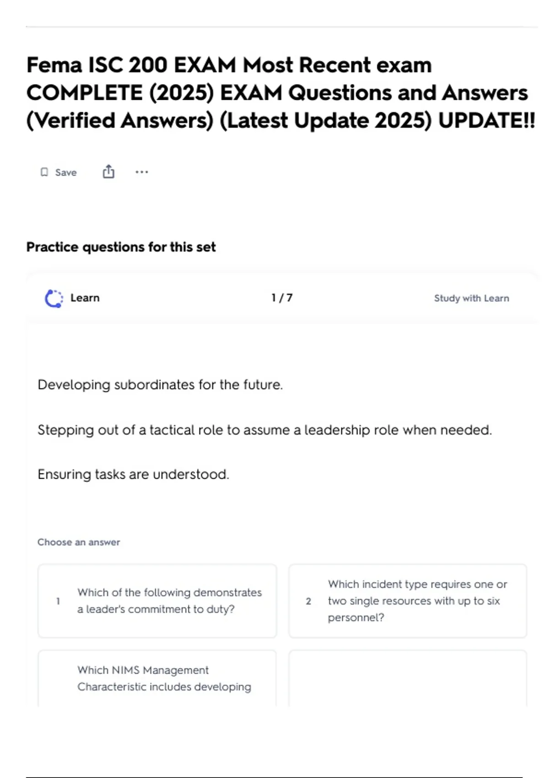549x778 pixels.
Task: Select the empty fourth answer card
Action: pyautogui.click(x=408, y=678)
